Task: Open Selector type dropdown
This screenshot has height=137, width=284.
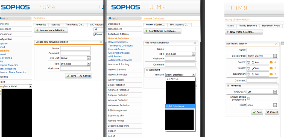Action: tap(262, 56)
